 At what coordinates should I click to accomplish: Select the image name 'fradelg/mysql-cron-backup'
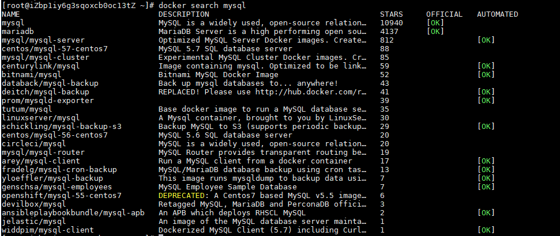tap(59, 170)
